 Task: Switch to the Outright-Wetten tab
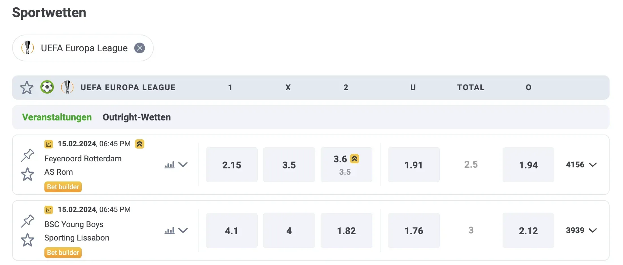[137, 117]
